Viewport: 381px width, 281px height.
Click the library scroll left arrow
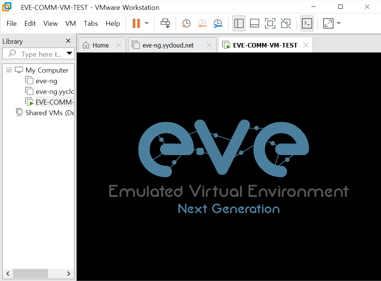8,273
